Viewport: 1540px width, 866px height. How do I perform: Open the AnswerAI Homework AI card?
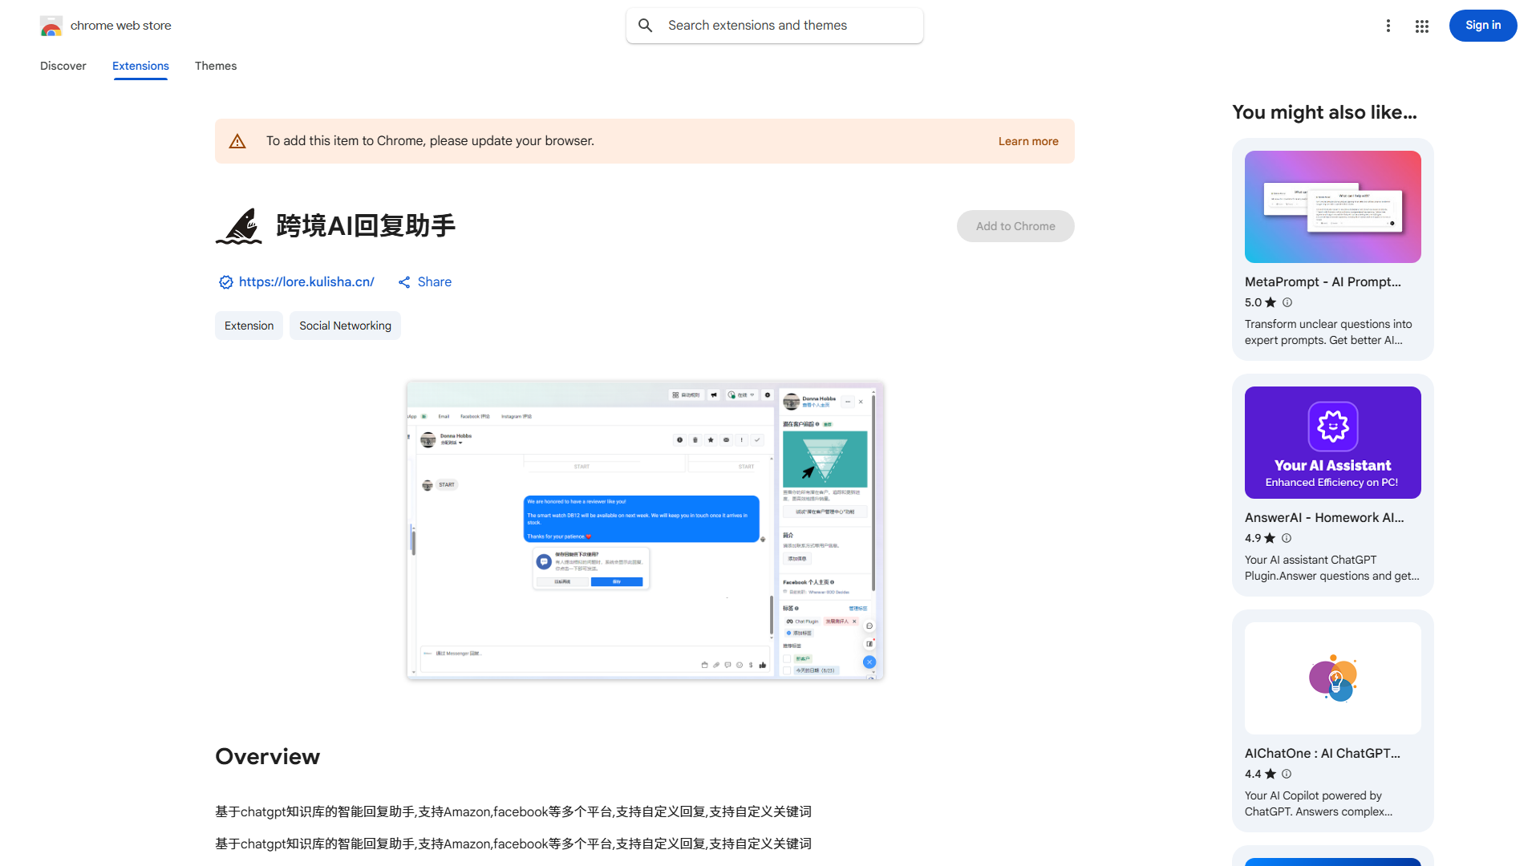pos(1331,485)
